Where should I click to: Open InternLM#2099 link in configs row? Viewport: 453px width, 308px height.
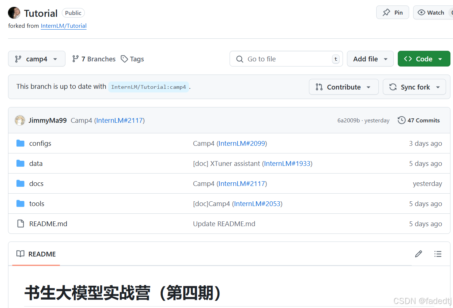point(242,143)
